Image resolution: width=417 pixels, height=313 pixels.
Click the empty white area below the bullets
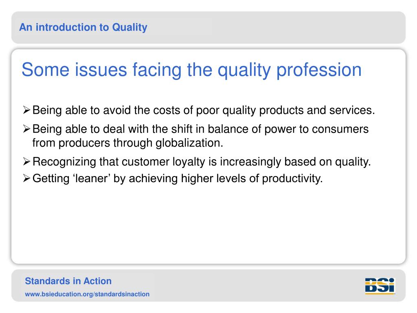pos(208,224)
